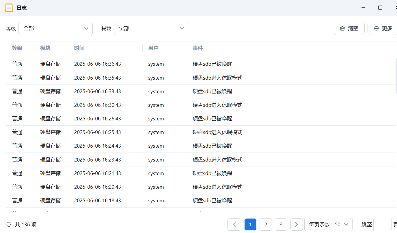Image resolution: width=397 pixels, height=233 pixels.
Task: Click the 时间 column header
Action: pos(79,48)
